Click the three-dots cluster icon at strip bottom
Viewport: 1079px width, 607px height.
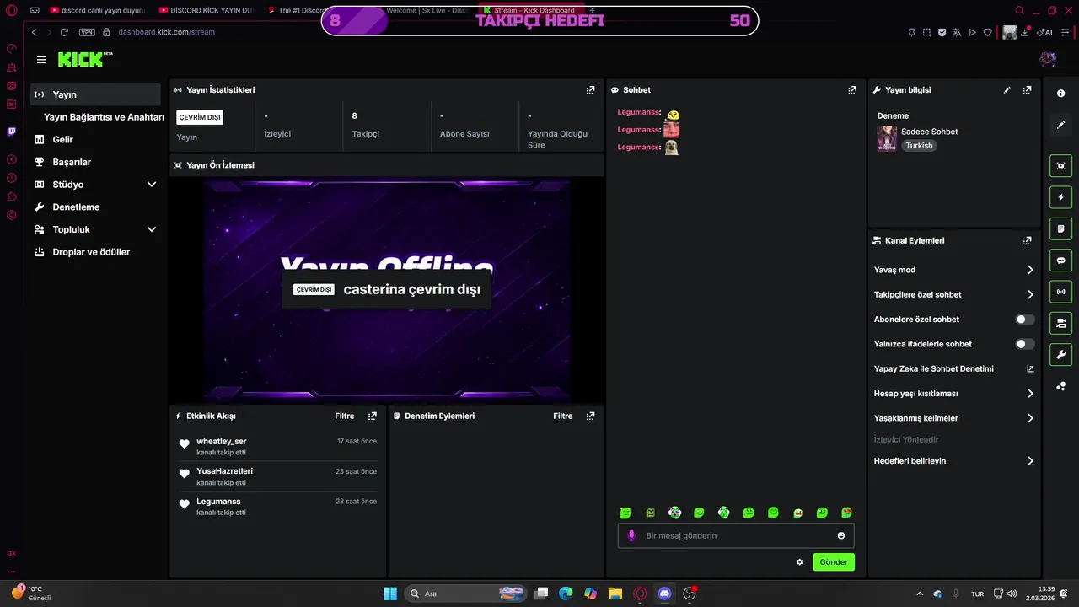1061,386
